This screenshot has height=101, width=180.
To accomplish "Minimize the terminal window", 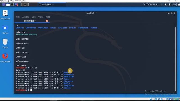I will point(169,13).
